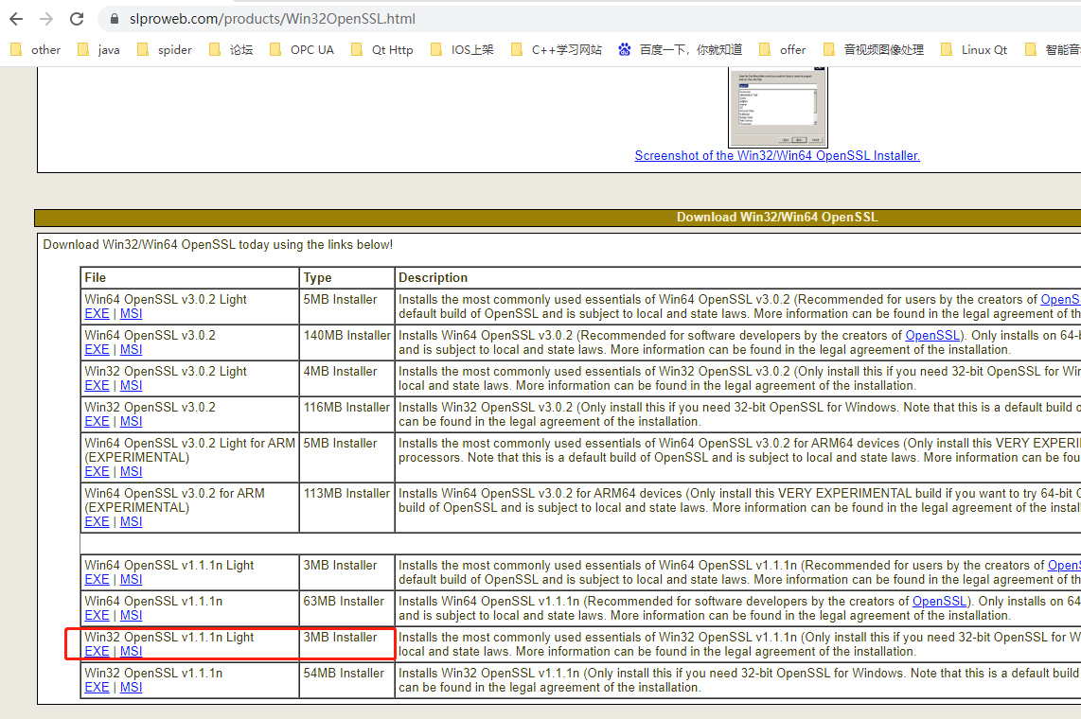Screen dimensions: 1081x719
Task: Download MSI for Win32 OpenSSL v1.1.1n Light
Action: click(131, 652)
